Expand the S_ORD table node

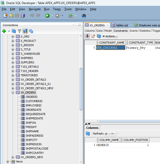click(13, 37)
